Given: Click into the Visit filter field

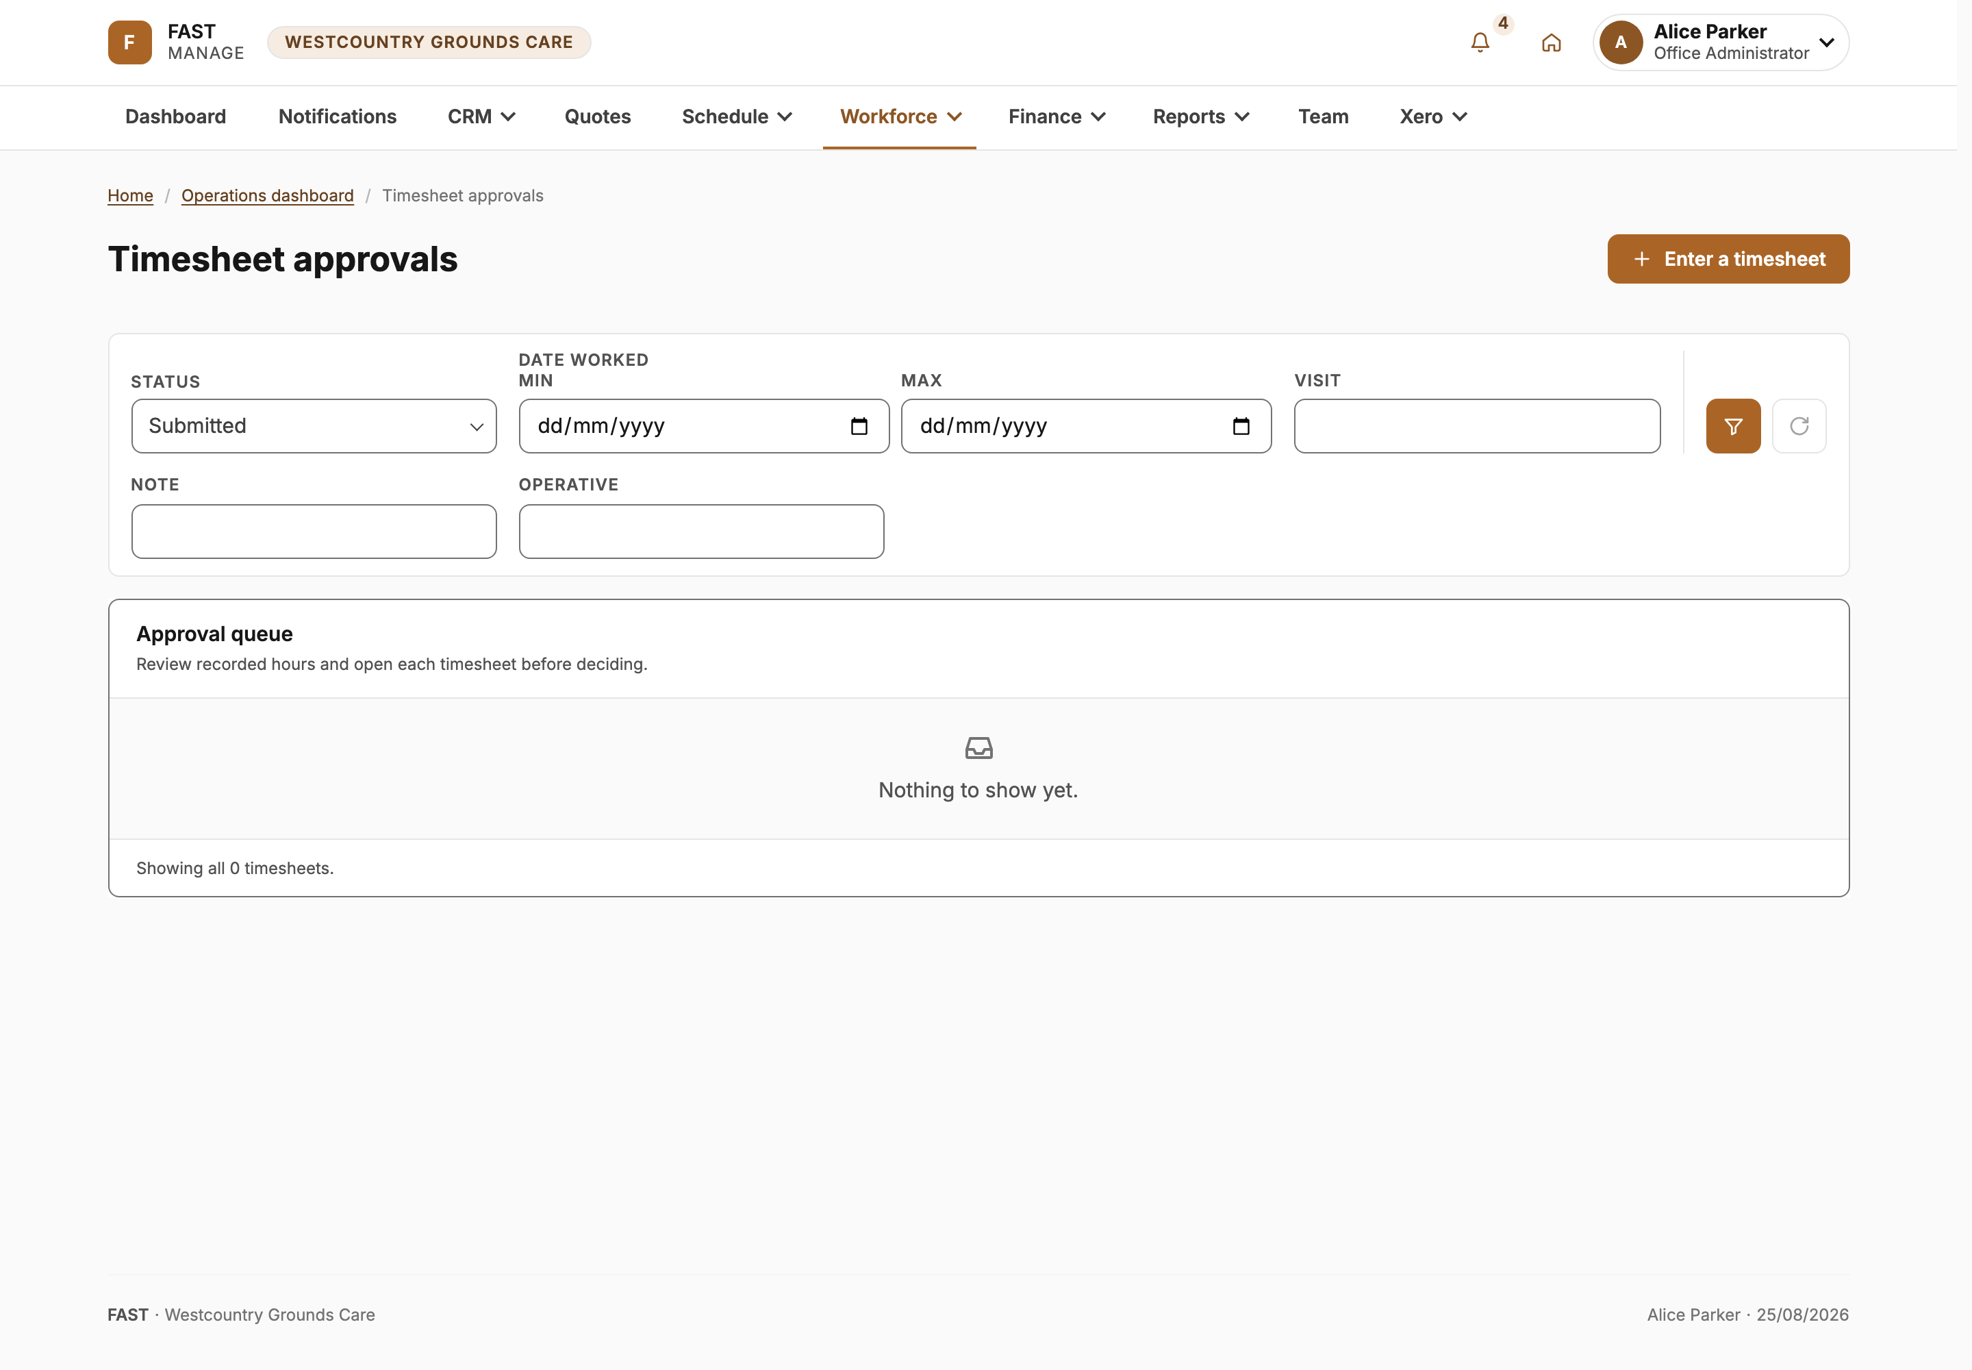Looking at the screenshot, I should tap(1477, 426).
